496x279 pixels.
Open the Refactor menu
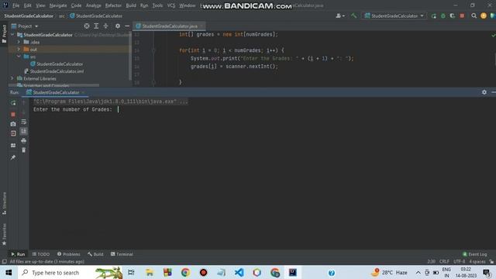point(113,5)
